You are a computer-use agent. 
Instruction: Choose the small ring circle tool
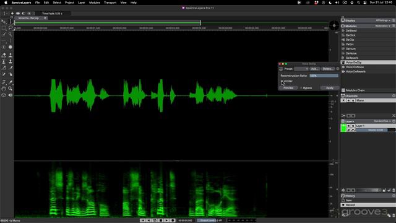(x=4, y=47)
